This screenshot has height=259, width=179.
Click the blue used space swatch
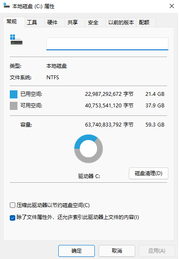click(14, 94)
